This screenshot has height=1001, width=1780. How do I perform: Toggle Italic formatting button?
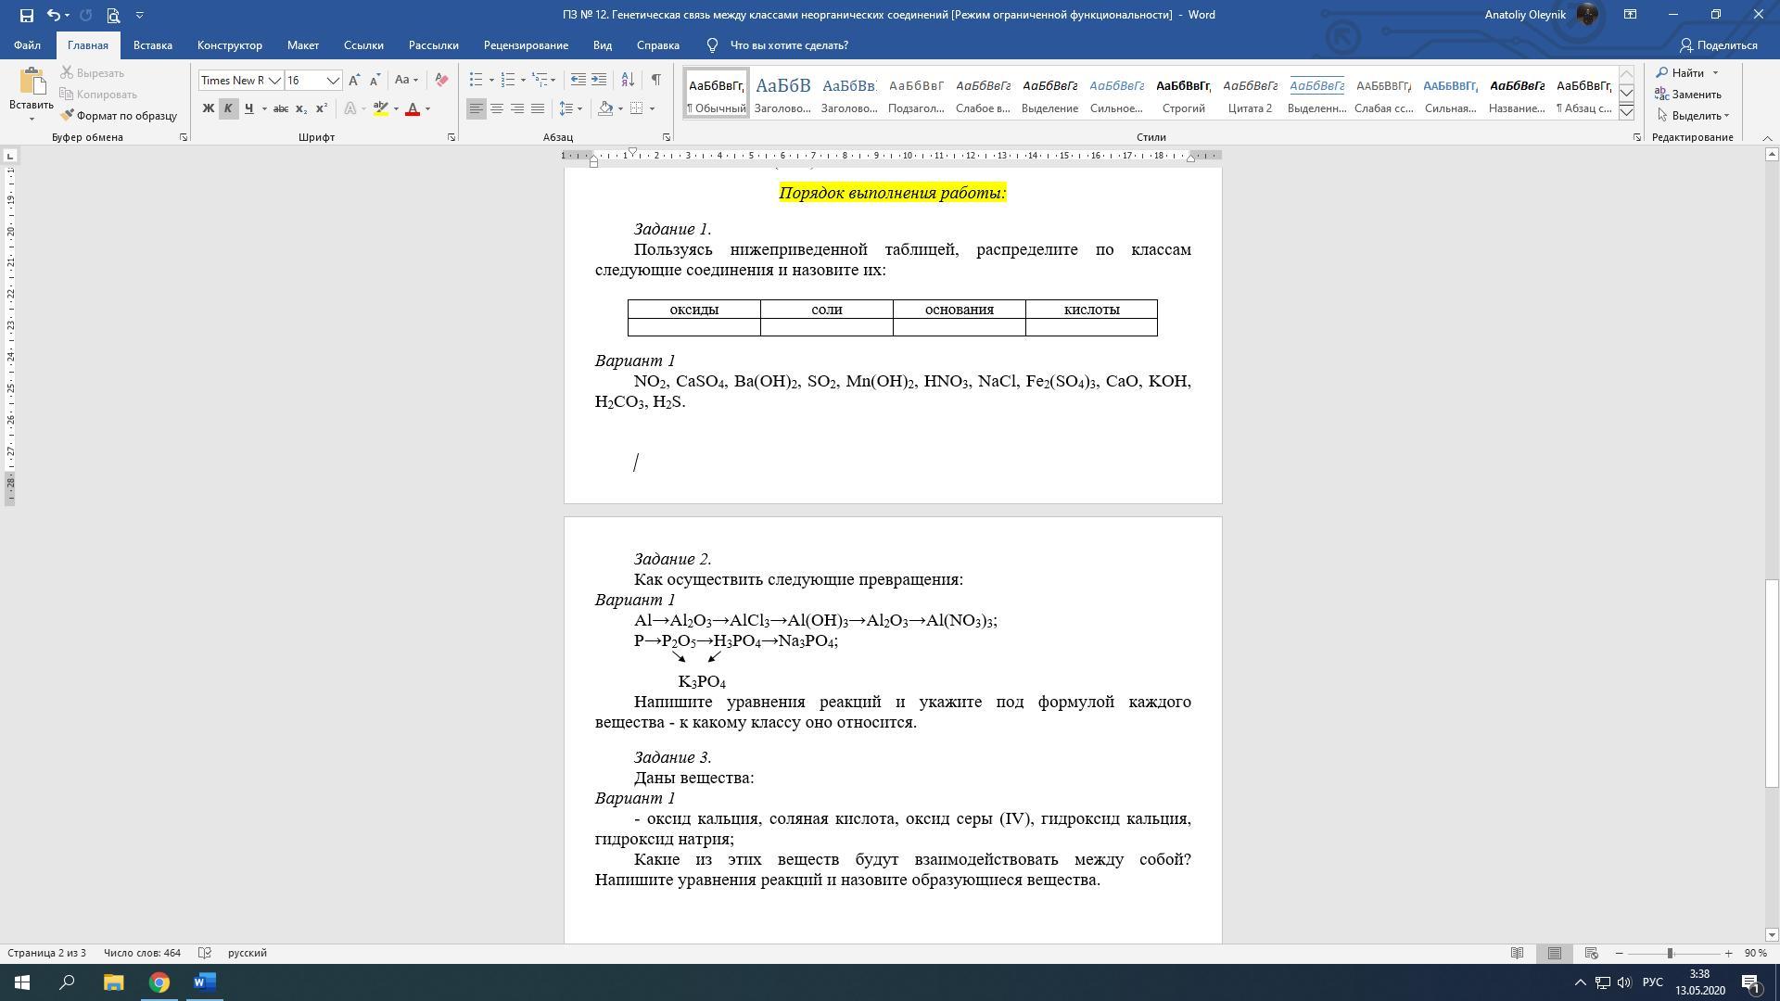click(x=228, y=109)
